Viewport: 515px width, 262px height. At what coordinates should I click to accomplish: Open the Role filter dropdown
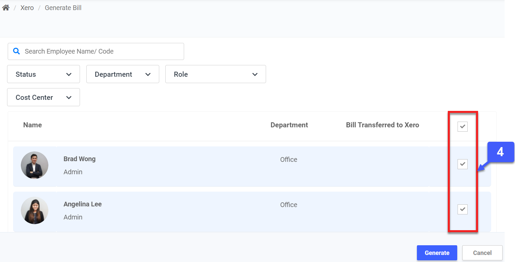[x=215, y=74]
